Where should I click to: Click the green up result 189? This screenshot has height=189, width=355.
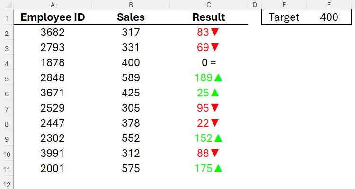tap(208, 78)
